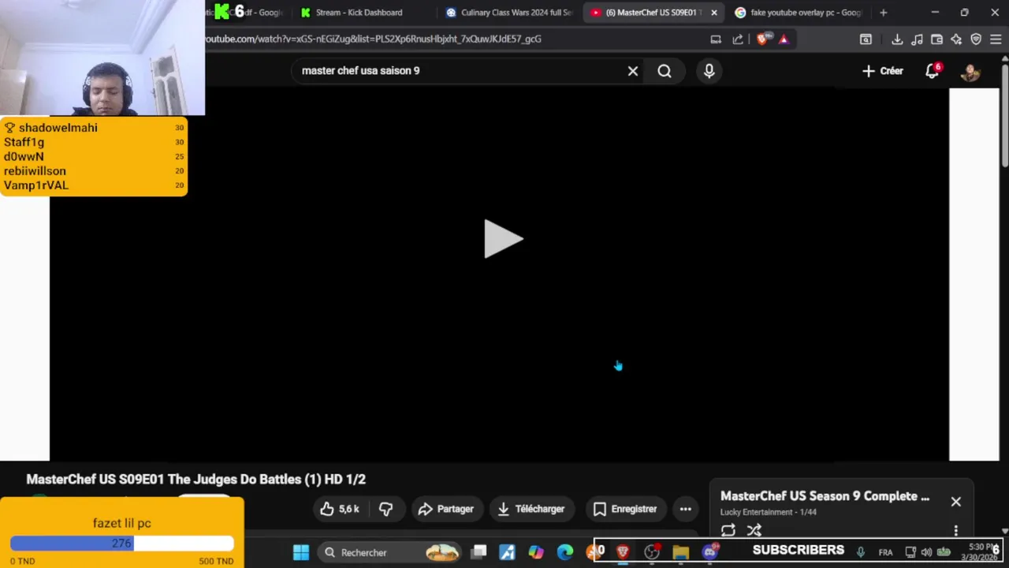The height and width of the screenshot is (568, 1009).
Task: Open Task View on the taskbar
Action: pyautogui.click(x=479, y=552)
